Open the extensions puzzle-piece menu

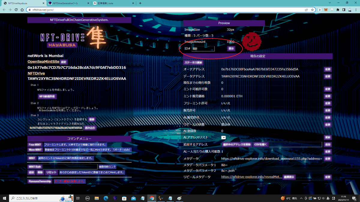point(338,10)
